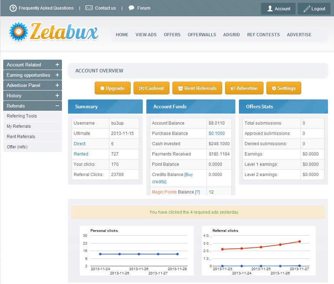Click the FAQ question mark icon

pyautogui.click(x=13, y=8)
